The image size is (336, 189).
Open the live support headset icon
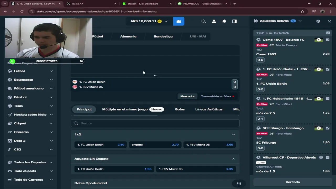point(239,183)
